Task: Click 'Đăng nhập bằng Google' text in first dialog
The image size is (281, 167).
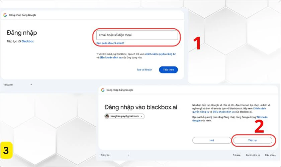Action: 23,15
